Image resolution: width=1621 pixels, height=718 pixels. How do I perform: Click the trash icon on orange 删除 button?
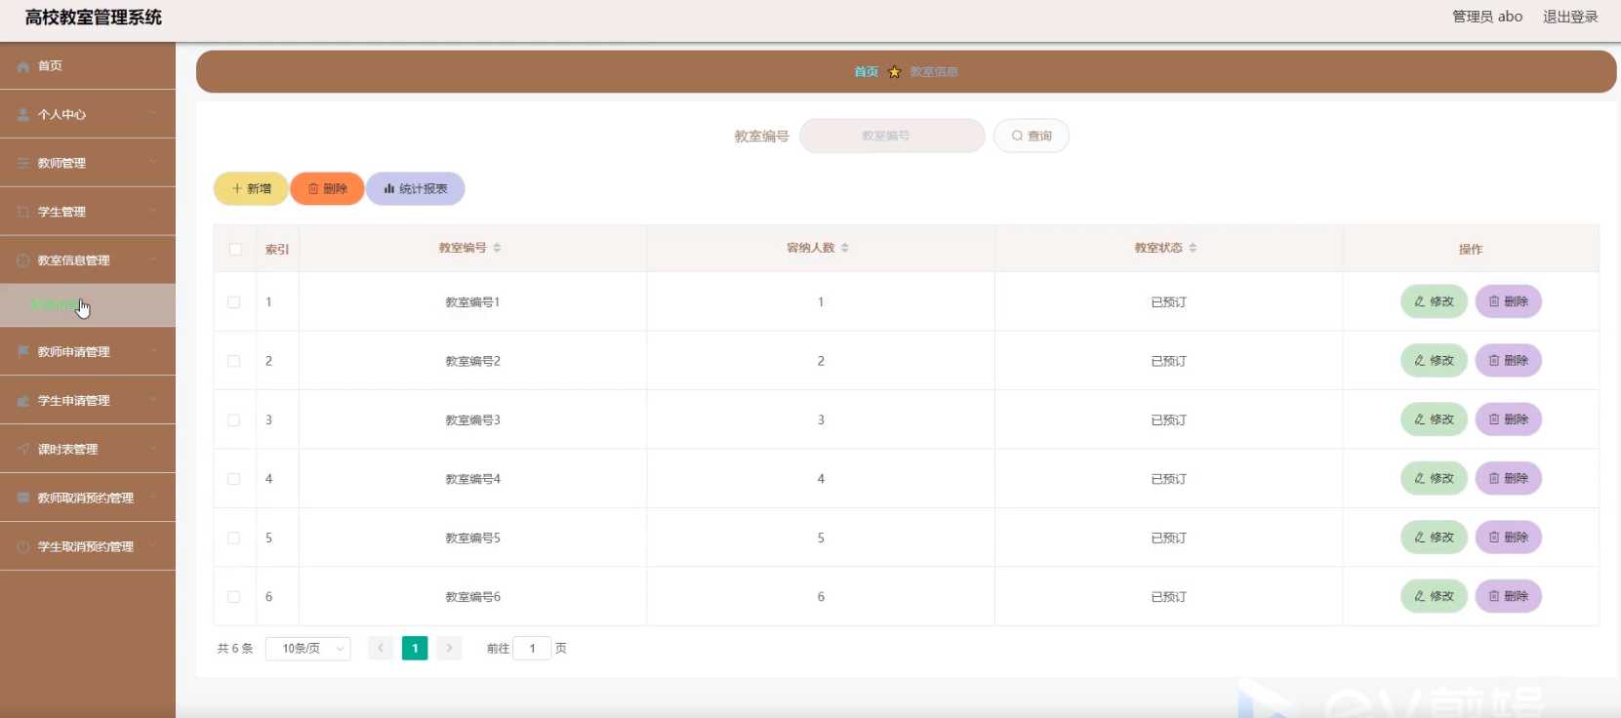click(x=313, y=189)
